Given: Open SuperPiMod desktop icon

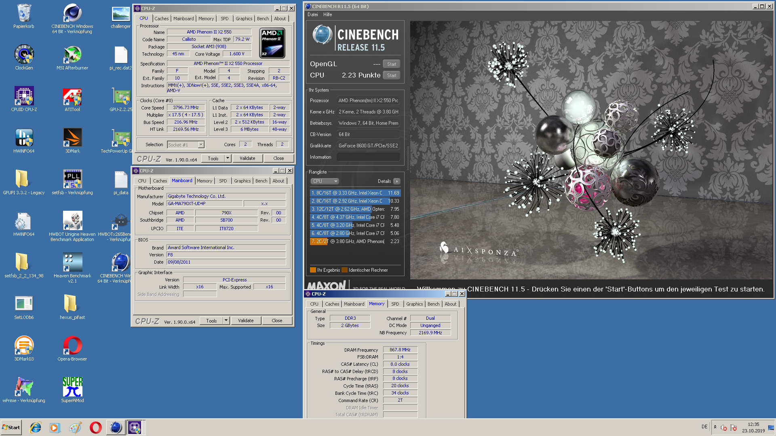Looking at the screenshot, I should coord(72,390).
